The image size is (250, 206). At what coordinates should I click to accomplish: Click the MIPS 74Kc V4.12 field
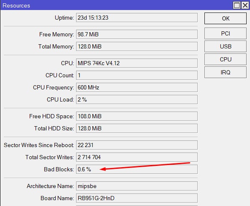click(x=137, y=63)
